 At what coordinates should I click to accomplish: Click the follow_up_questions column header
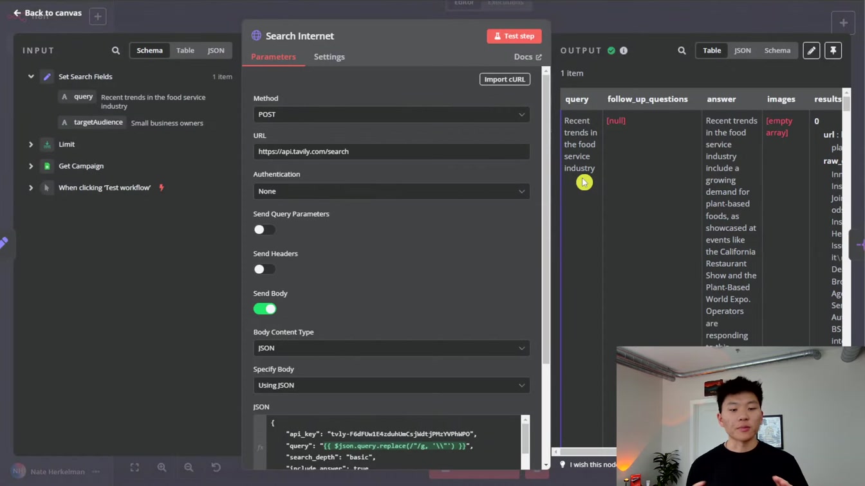(x=647, y=99)
